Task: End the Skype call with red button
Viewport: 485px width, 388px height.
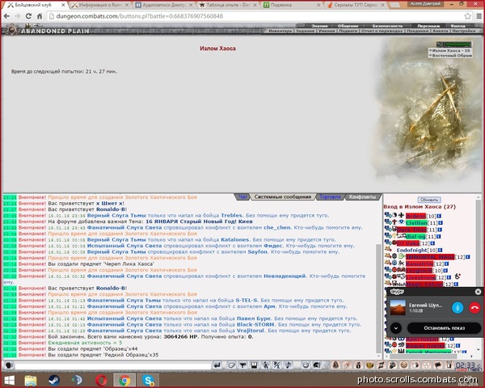Action: [474, 307]
